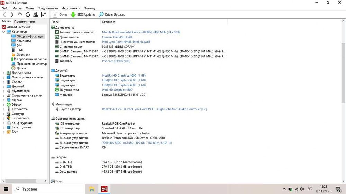Screen dimensions: 346x194
Task: Select the Тест benchmark tree node
Action: pyautogui.click(x=12, y=132)
